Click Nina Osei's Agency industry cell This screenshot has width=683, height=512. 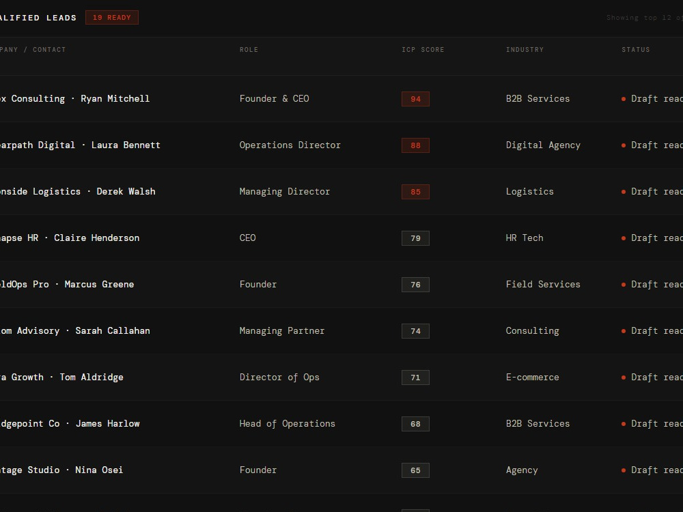tap(522, 470)
